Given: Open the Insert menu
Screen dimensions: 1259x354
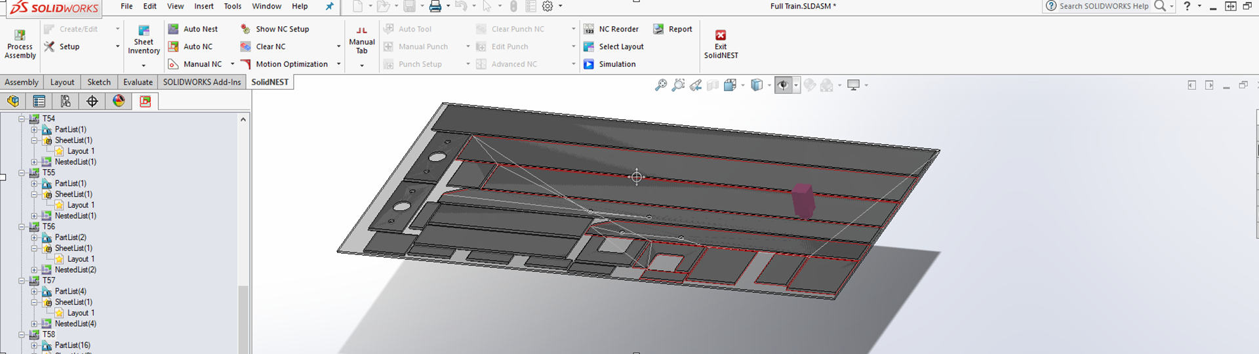Looking at the screenshot, I should (x=203, y=7).
